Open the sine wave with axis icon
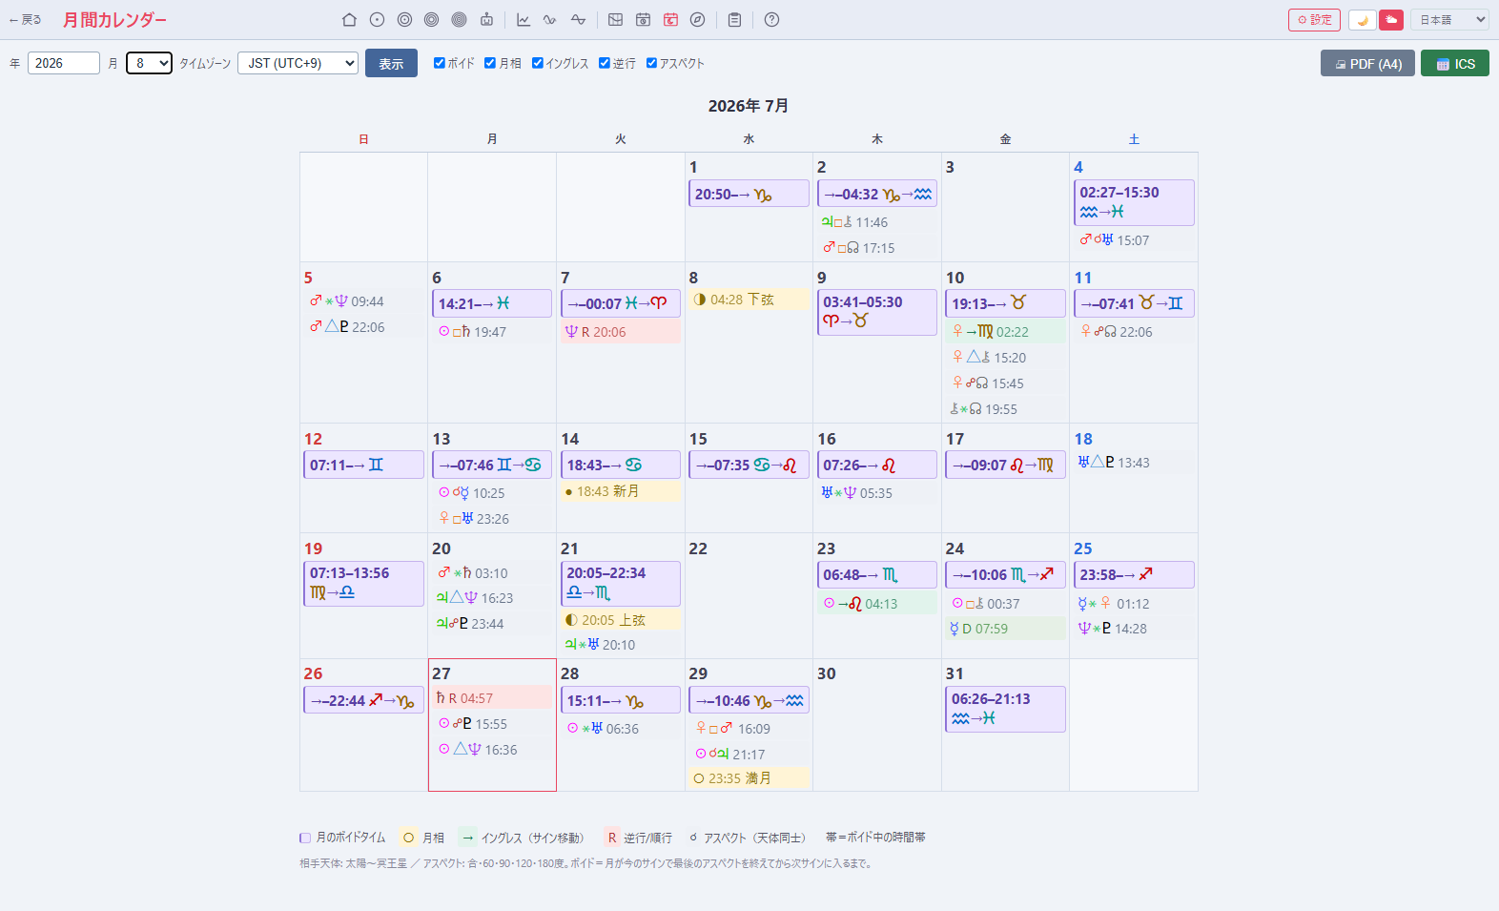 pos(578,20)
